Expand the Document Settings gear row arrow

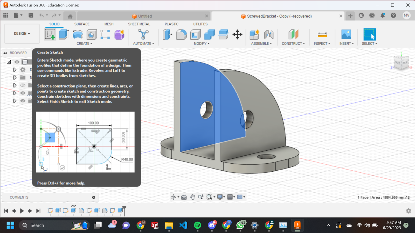coord(15,70)
